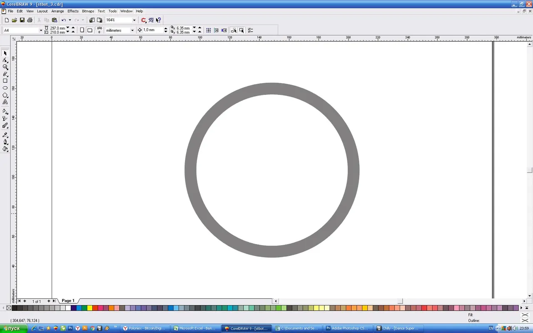Click the no-color X swatch
This screenshot has width=533, height=333.
pyautogui.click(x=9, y=308)
